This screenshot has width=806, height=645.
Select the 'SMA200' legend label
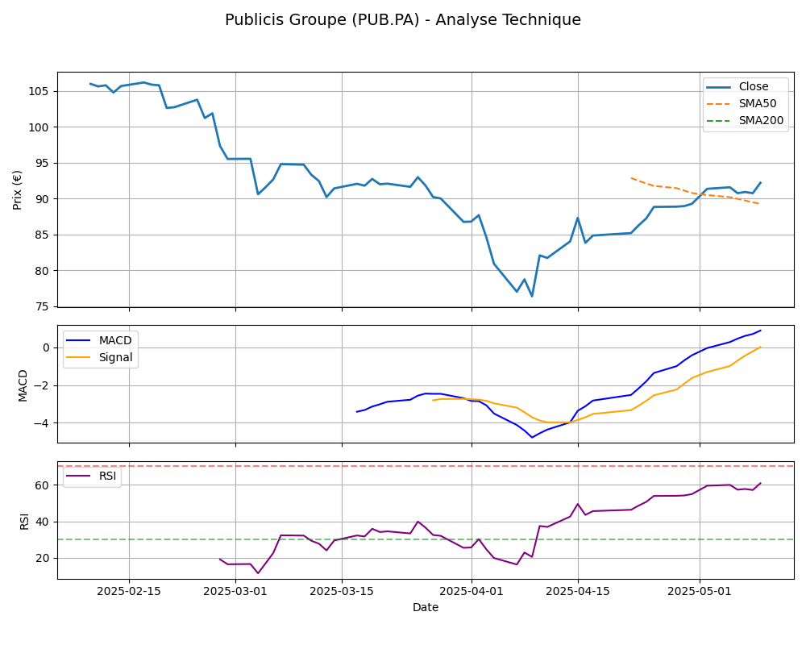pyautogui.click(x=762, y=120)
